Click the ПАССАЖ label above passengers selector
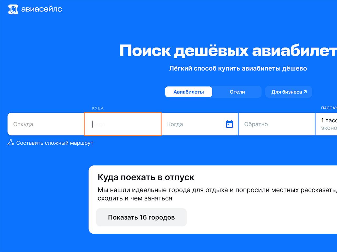This screenshot has height=252, width=337. [329, 108]
